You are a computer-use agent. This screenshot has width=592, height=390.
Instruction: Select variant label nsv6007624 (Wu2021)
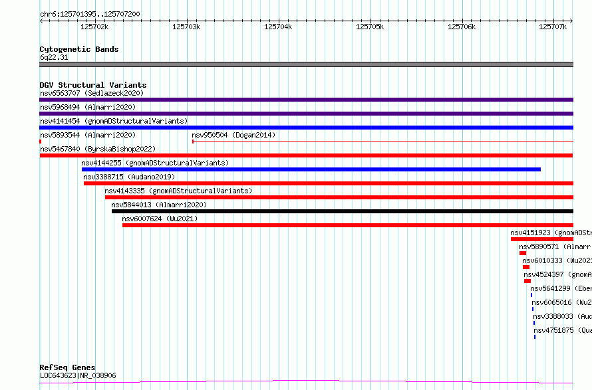(160, 219)
